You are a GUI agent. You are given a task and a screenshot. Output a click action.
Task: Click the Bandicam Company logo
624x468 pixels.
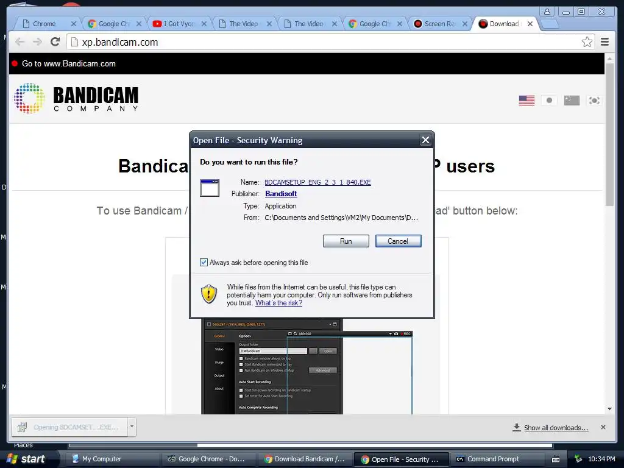76,98
